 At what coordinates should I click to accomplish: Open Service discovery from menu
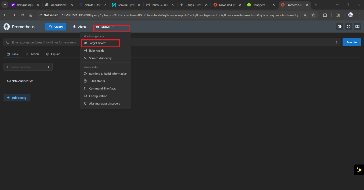(x=105, y=58)
